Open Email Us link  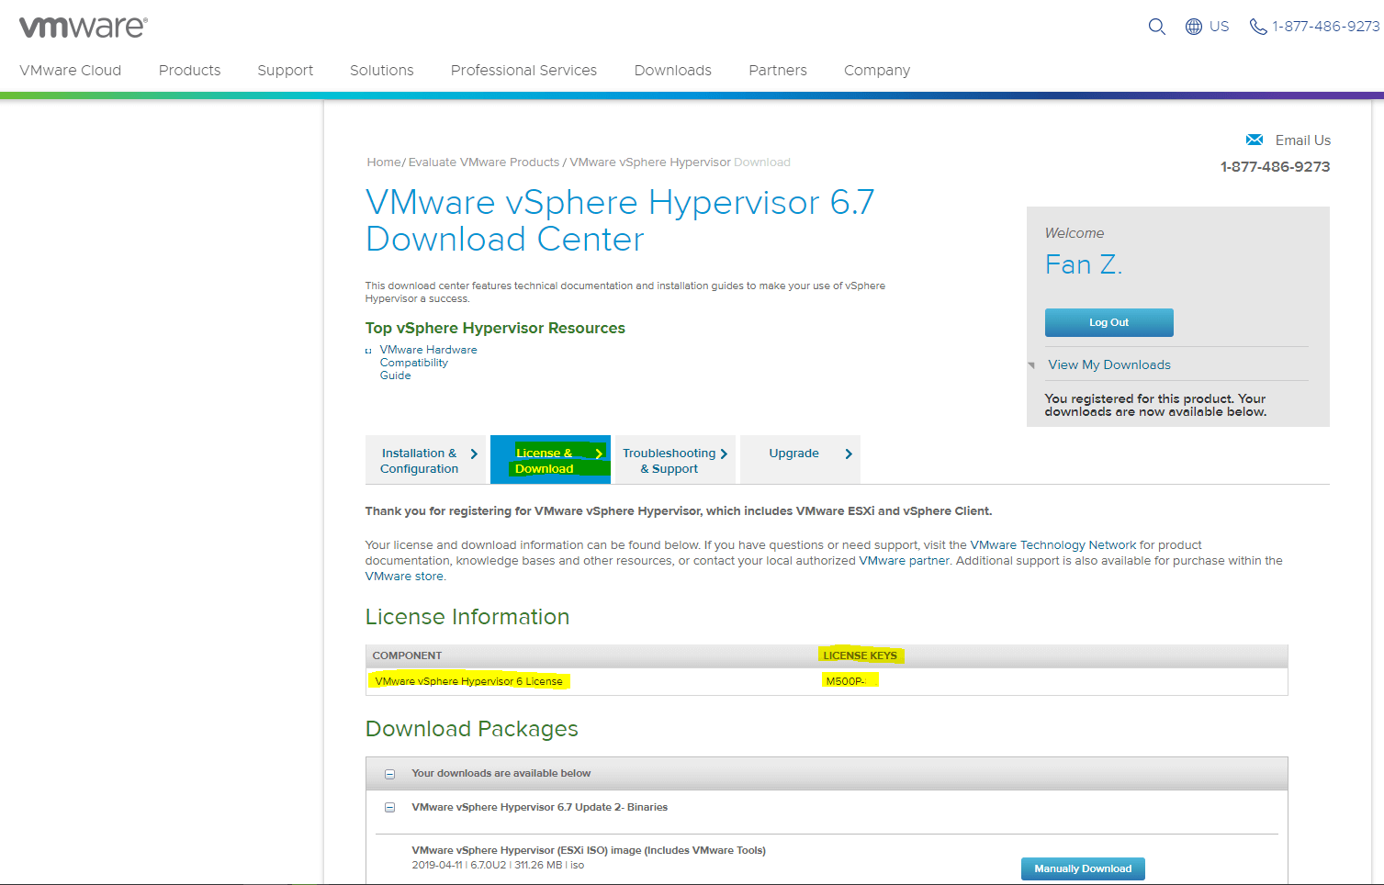(x=1302, y=140)
